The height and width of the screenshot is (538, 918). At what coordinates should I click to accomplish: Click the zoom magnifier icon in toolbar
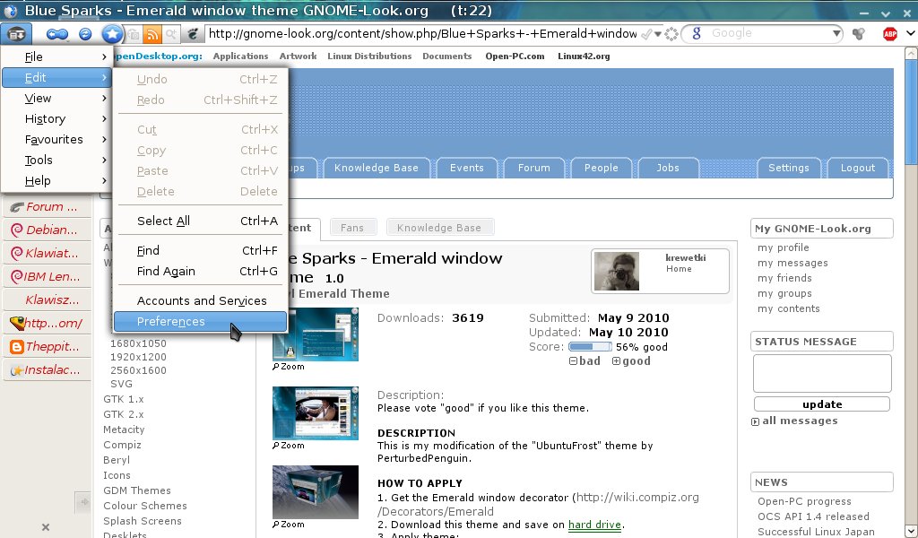[171, 35]
